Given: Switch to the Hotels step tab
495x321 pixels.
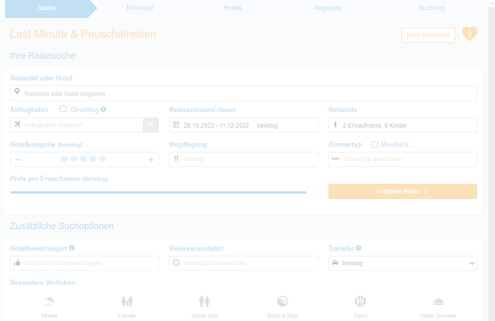Looking at the screenshot, I should pyautogui.click(x=232, y=8).
